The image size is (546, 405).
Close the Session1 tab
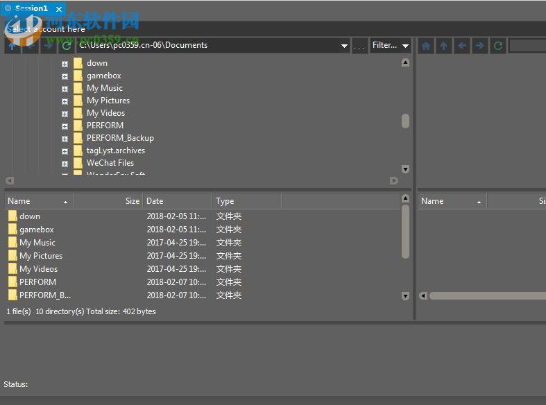click(x=59, y=10)
